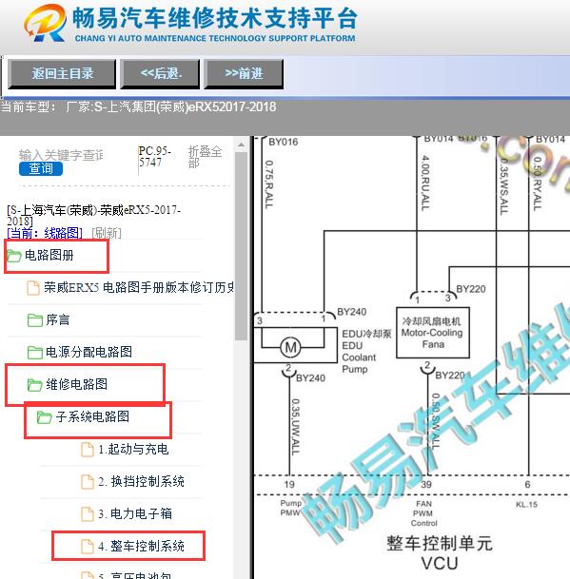Click the 畅易 platform logo icon
This screenshot has width=570, height=579.
point(45,23)
